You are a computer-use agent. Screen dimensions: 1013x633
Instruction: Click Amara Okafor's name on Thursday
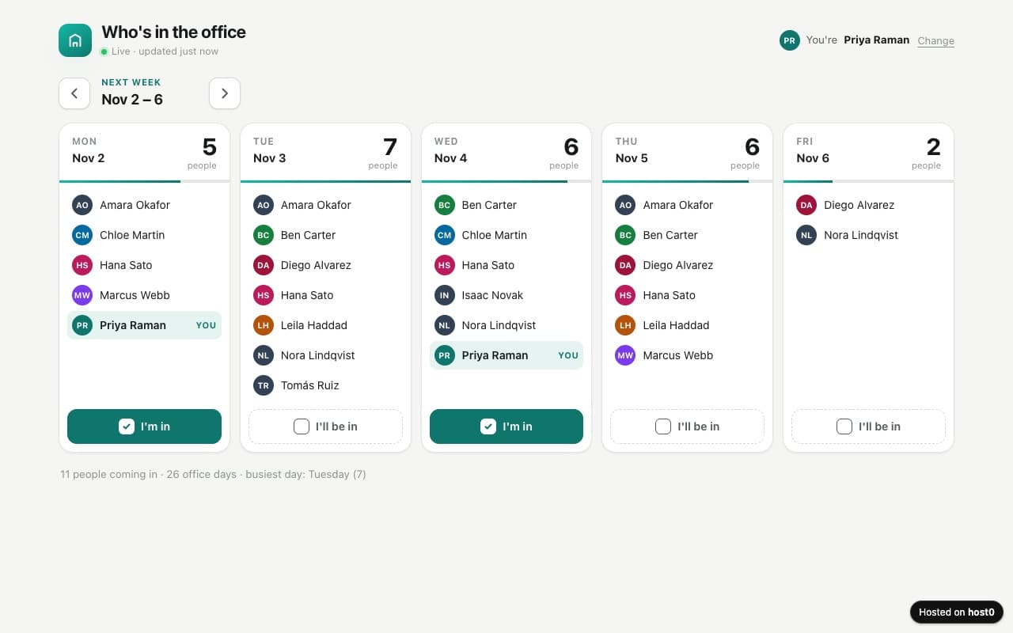tap(678, 205)
